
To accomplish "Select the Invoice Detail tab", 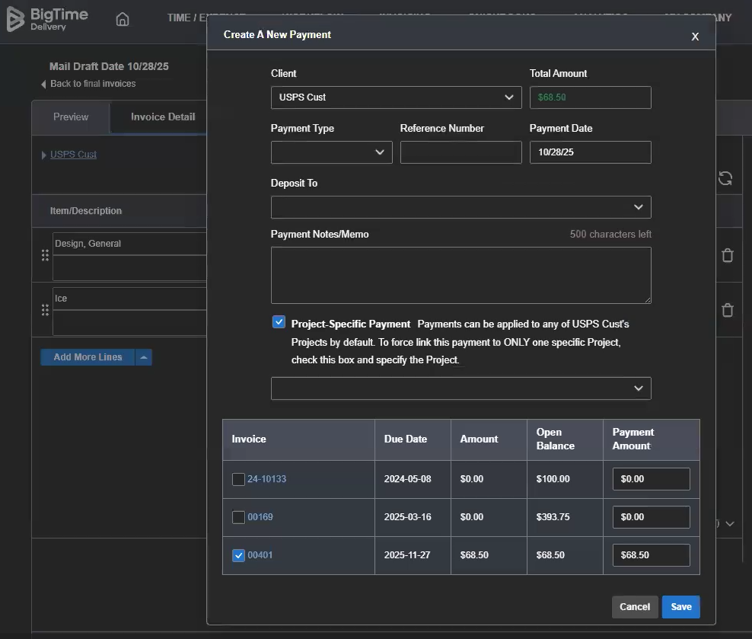I will [x=162, y=117].
